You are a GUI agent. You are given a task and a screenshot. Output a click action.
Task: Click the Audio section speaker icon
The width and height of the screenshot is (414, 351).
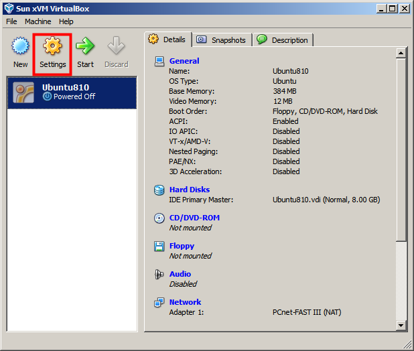click(x=159, y=275)
